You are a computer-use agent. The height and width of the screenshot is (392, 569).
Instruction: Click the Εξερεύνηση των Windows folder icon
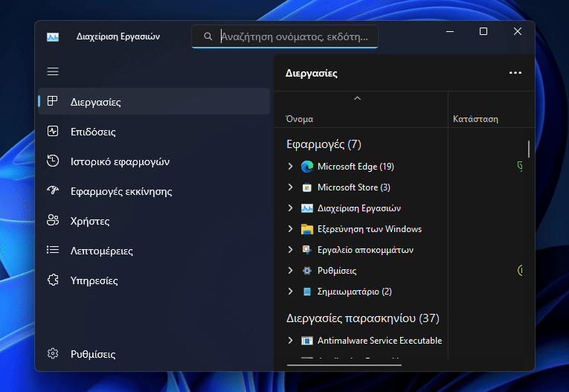point(307,229)
